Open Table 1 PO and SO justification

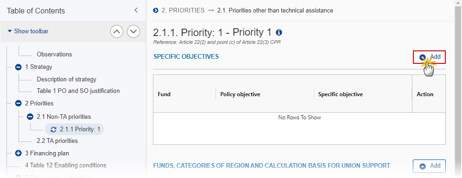click(78, 91)
